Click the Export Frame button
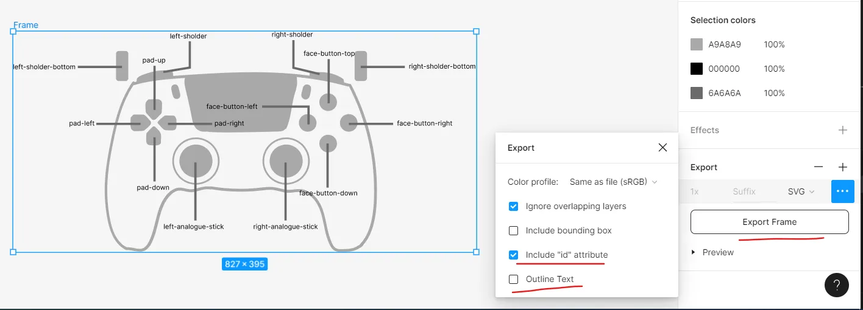The image size is (863, 310). tap(769, 222)
